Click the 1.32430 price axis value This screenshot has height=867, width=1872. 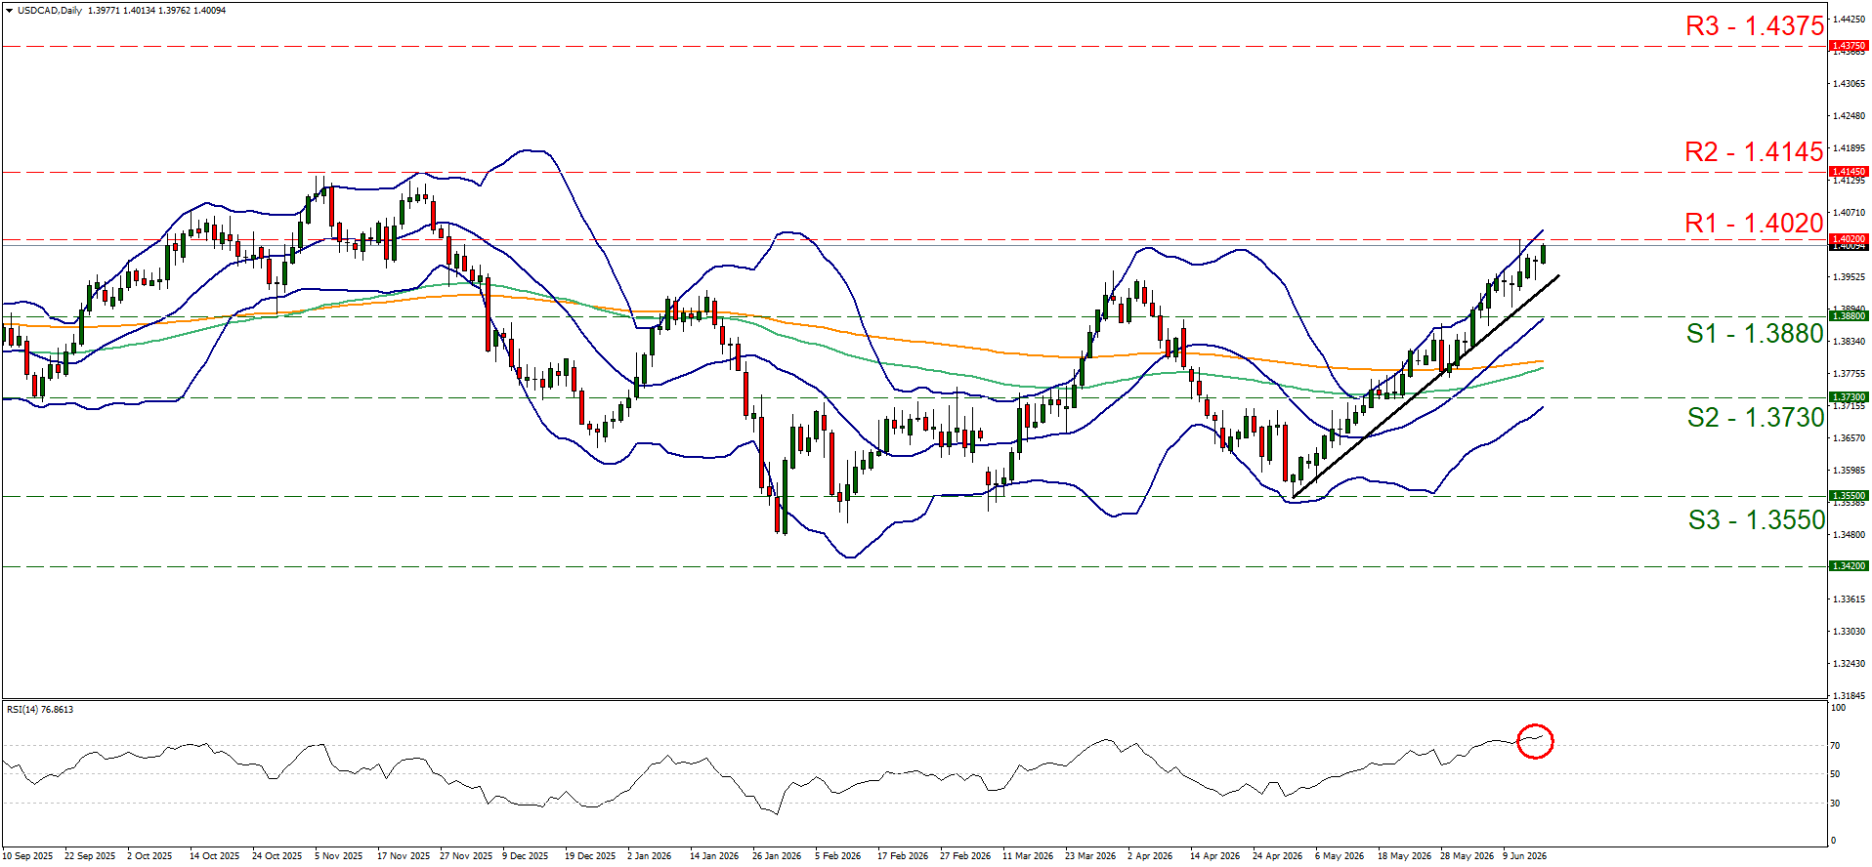(x=1849, y=664)
